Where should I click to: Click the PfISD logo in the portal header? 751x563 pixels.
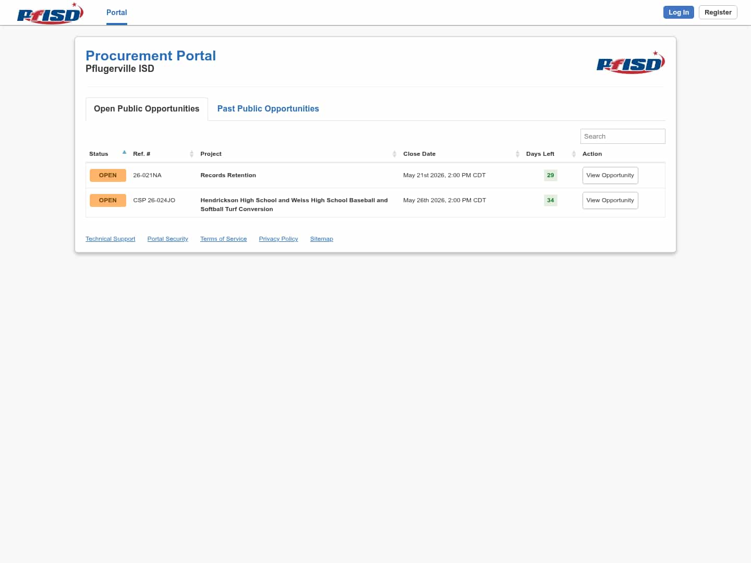[x=630, y=63]
